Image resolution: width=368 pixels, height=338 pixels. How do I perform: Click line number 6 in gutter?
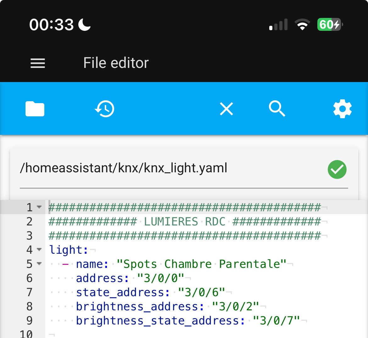click(x=29, y=278)
